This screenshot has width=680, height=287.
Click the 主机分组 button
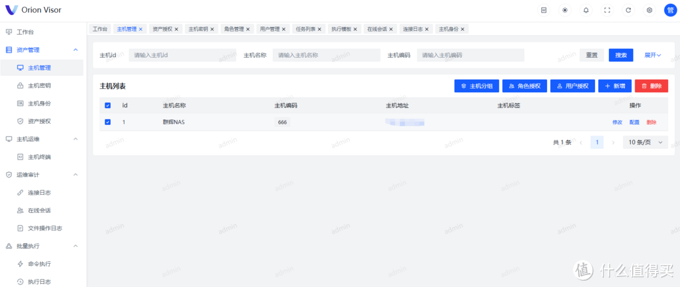[x=477, y=85]
